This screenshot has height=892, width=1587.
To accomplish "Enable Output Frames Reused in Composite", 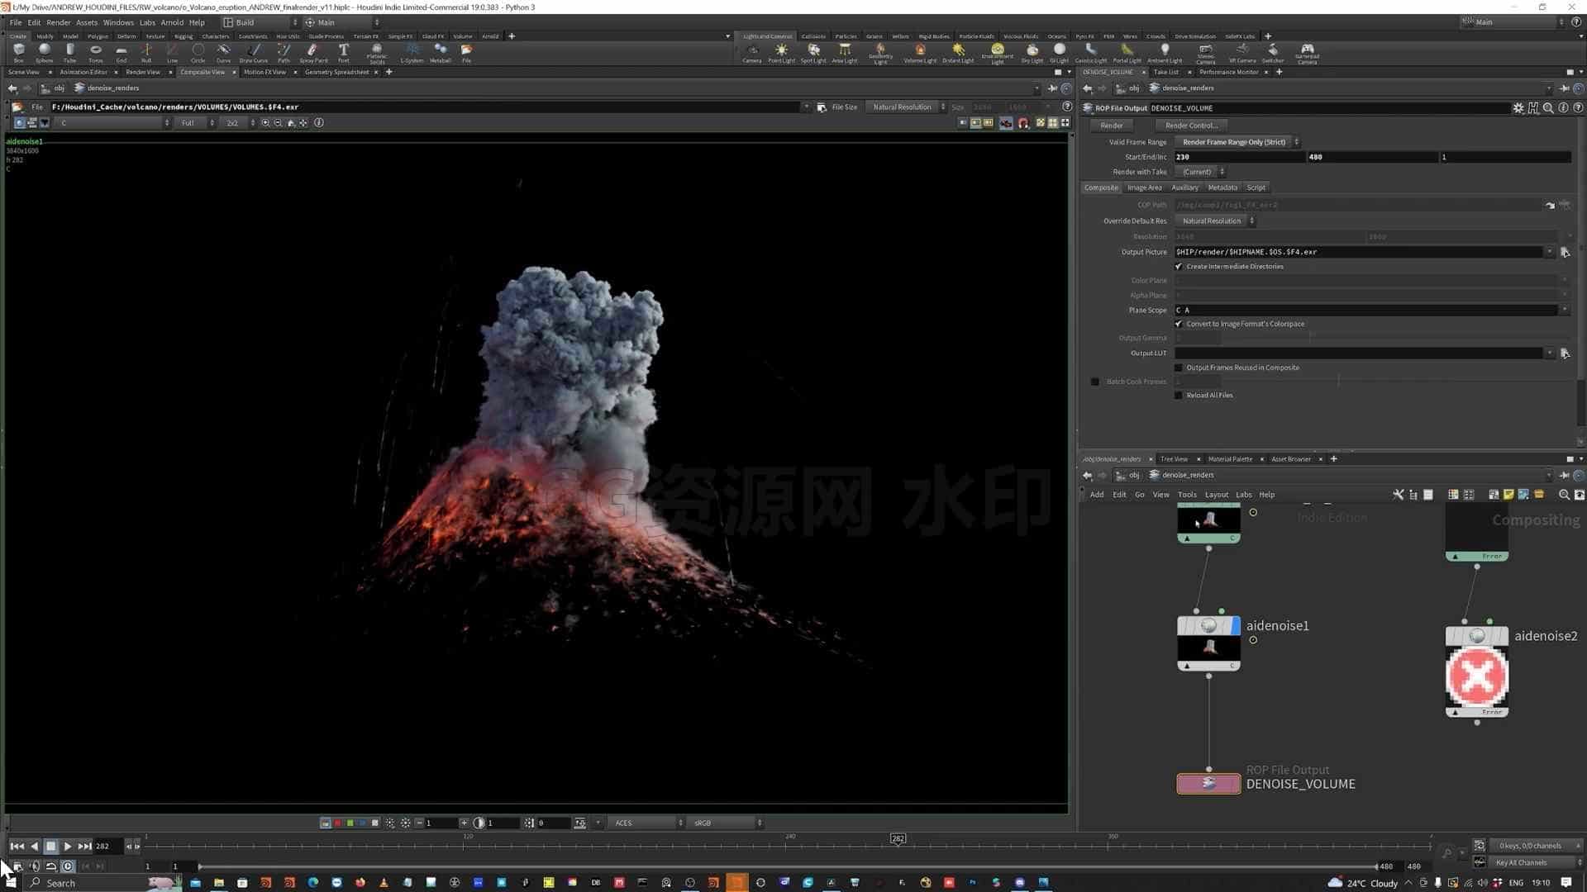I will tap(1179, 368).
